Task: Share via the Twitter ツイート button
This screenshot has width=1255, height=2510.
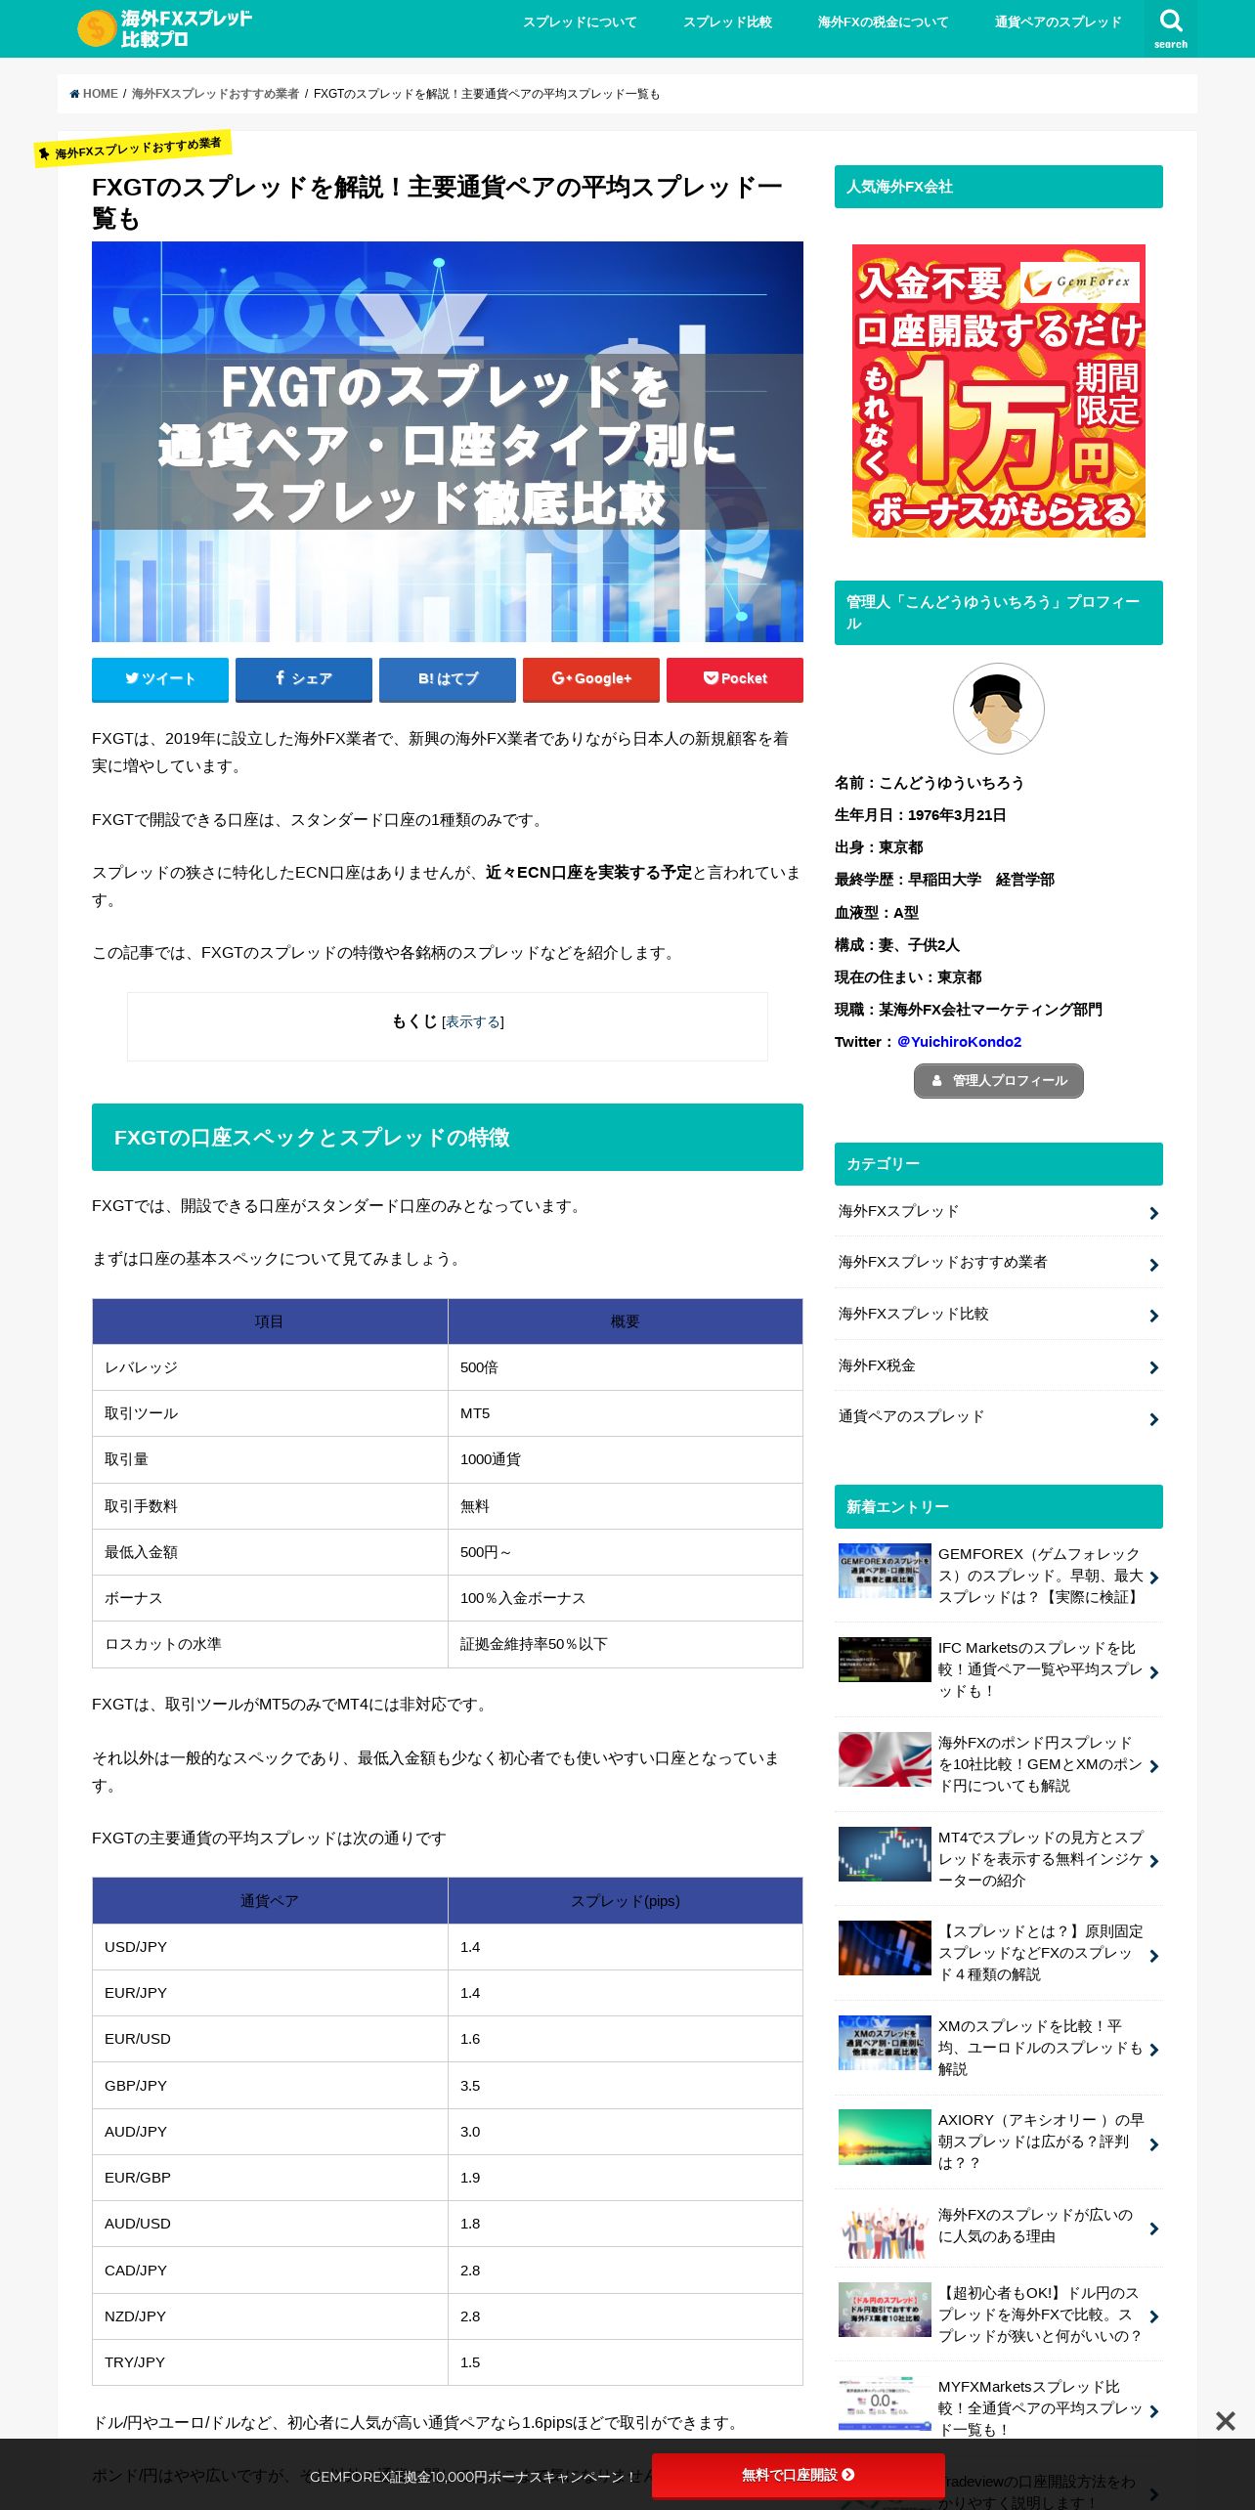Action: pos(160,679)
